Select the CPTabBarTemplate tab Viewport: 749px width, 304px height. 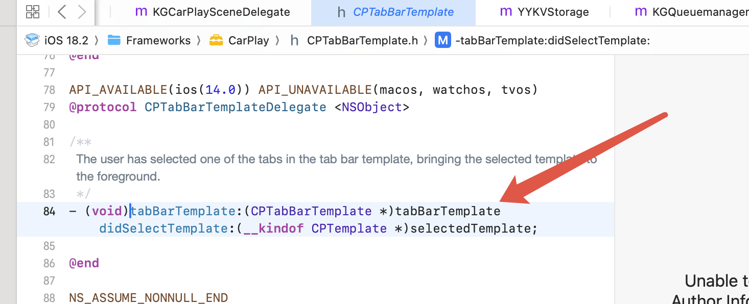pos(395,12)
